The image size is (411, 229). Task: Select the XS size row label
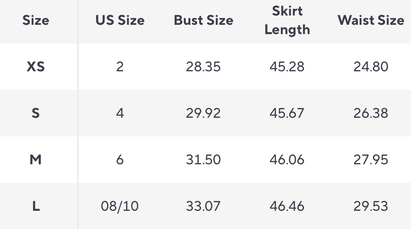click(36, 67)
